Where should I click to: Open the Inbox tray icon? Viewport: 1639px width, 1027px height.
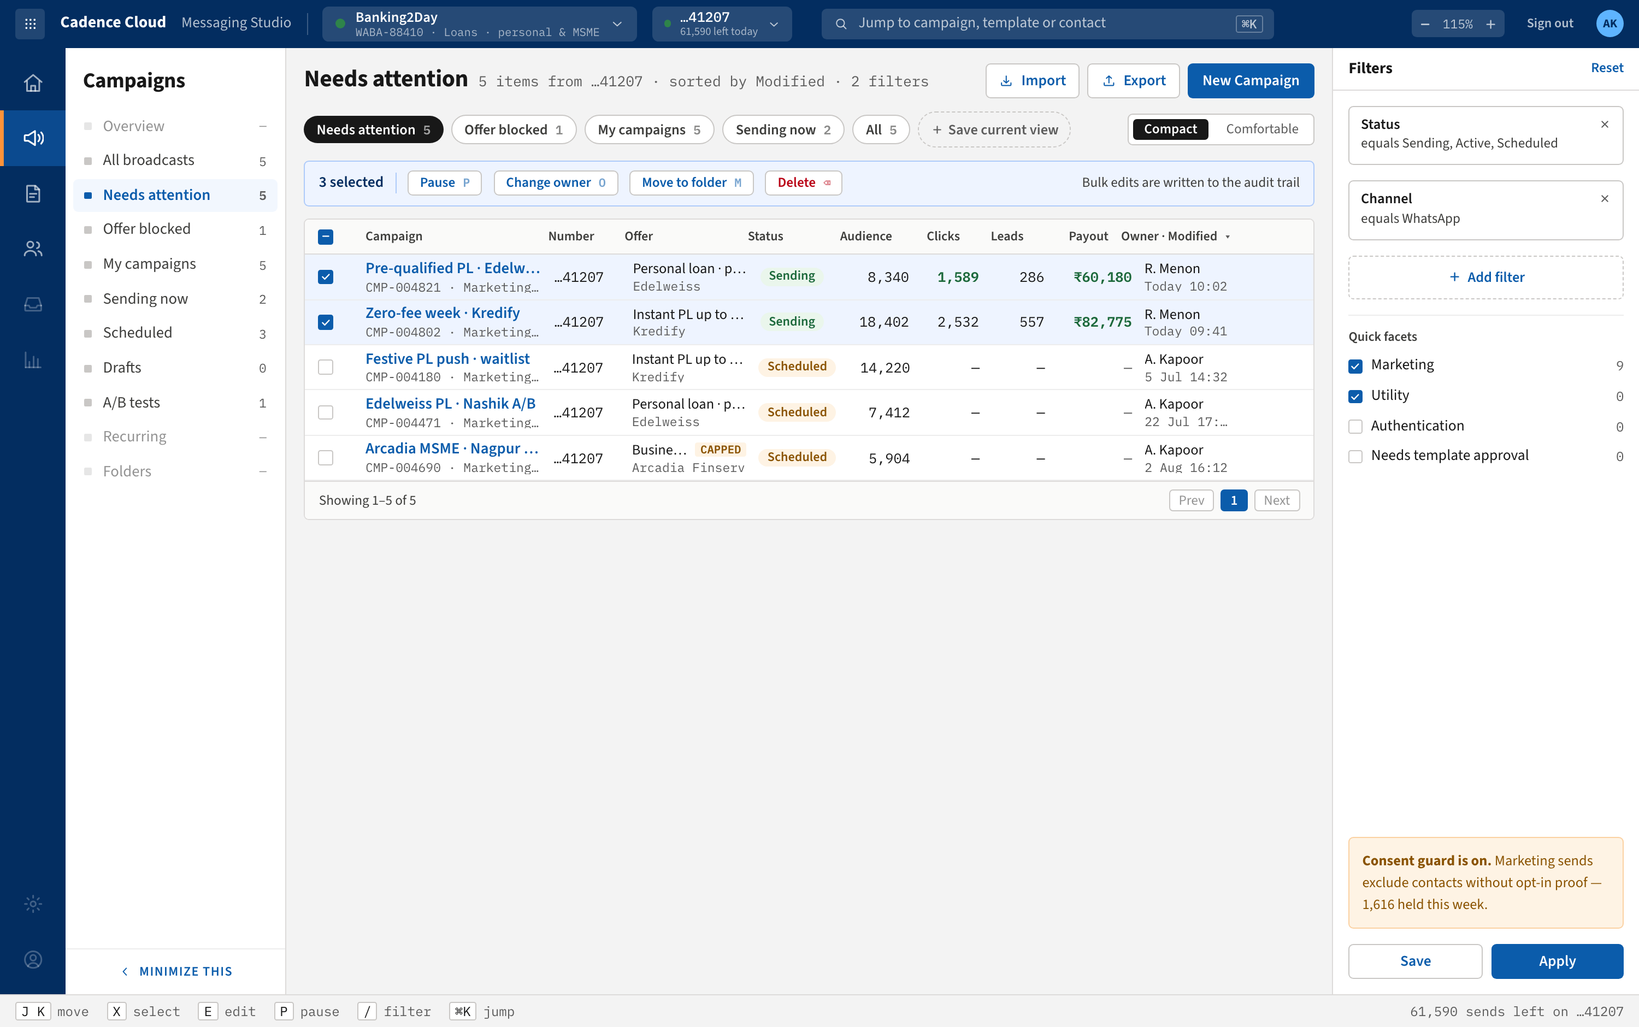pos(33,304)
